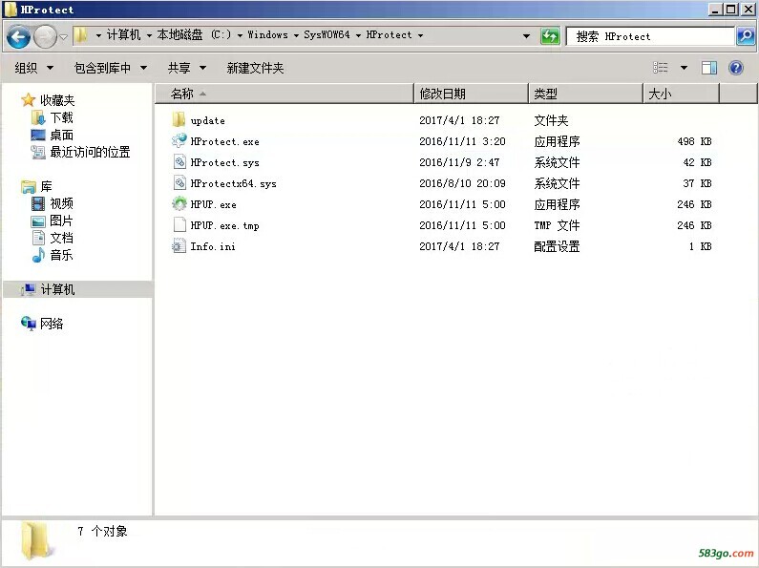The height and width of the screenshot is (568, 759).
Task: Select the Info.ini file icon
Action: [179, 245]
